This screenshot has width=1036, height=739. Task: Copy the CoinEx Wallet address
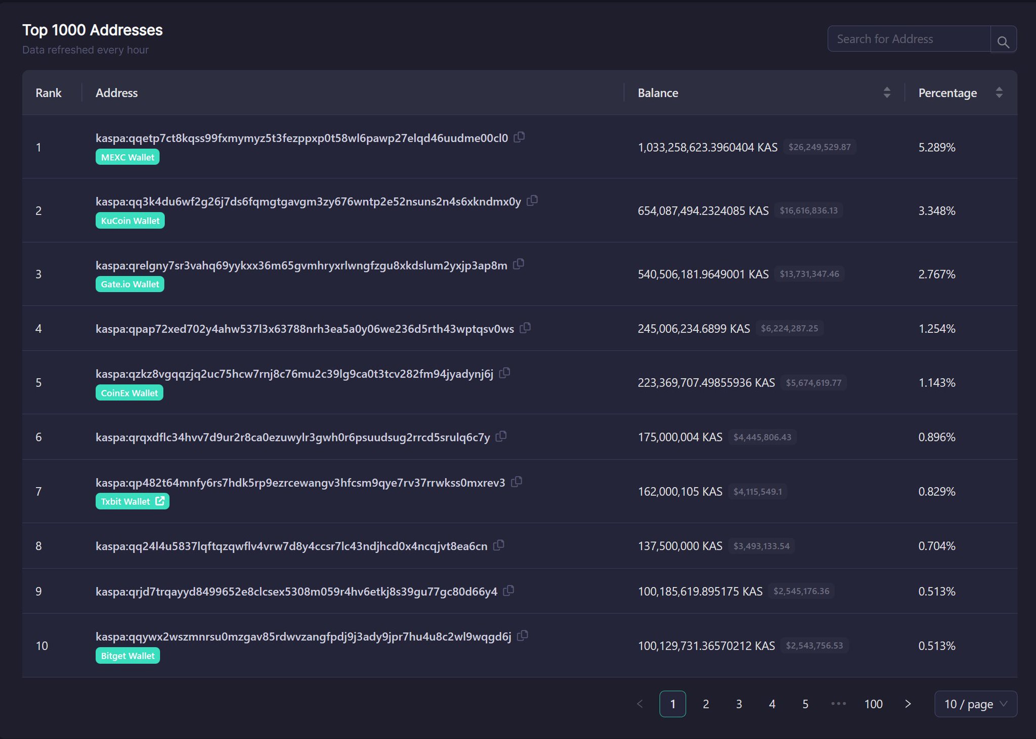point(504,373)
